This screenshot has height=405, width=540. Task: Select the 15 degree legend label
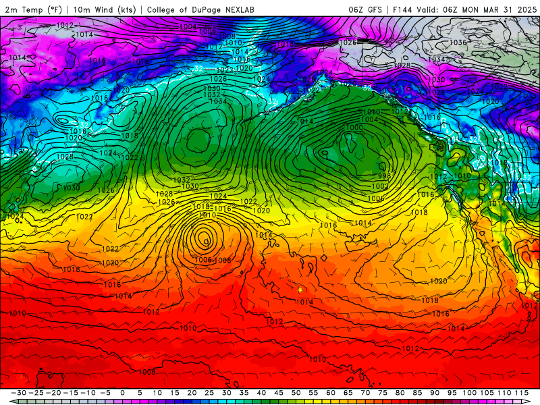coord(175,393)
